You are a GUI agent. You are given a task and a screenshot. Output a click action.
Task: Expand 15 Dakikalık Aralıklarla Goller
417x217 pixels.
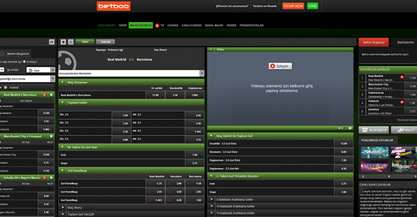pyautogui.click(x=212, y=213)
